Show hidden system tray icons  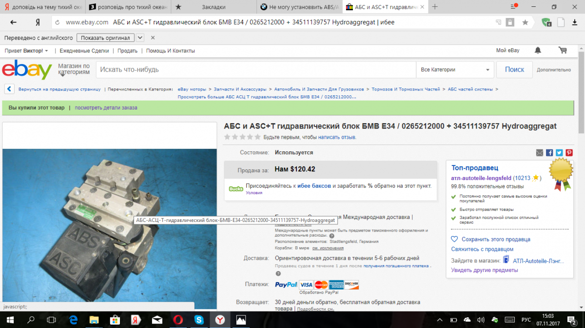pos(440,320)
